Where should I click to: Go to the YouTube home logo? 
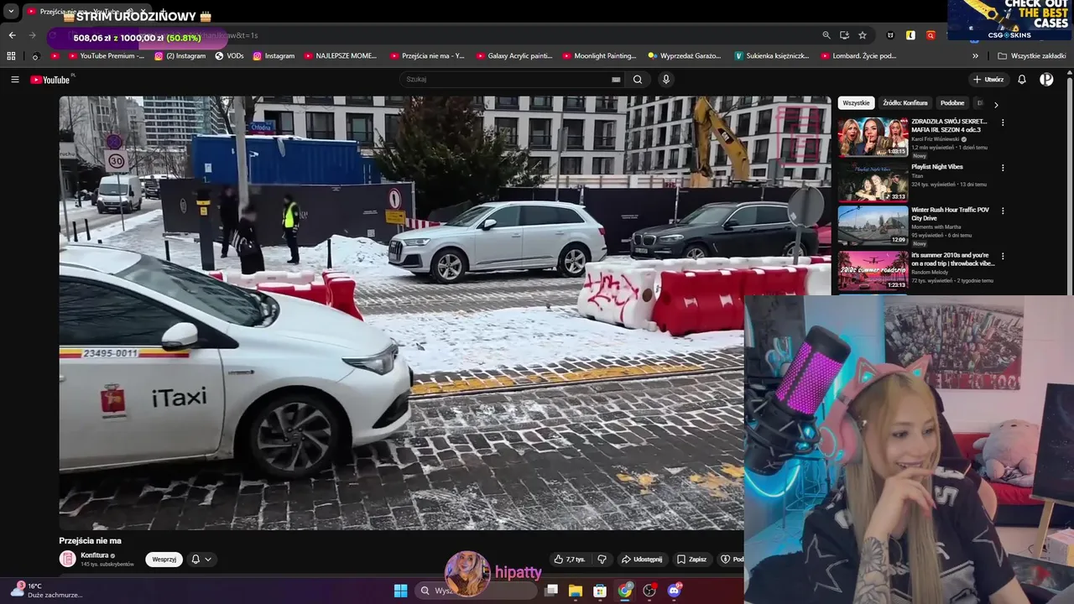[50, 80]
